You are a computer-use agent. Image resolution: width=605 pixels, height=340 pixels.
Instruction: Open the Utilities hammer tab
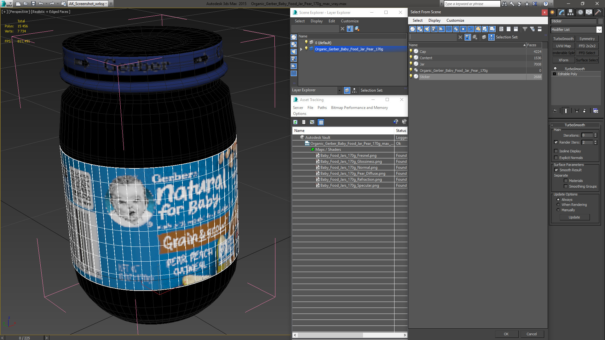coord(598,12)
